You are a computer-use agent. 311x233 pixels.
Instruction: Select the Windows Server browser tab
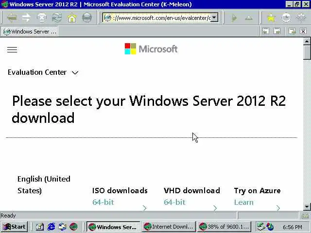[x=29, y=31]
